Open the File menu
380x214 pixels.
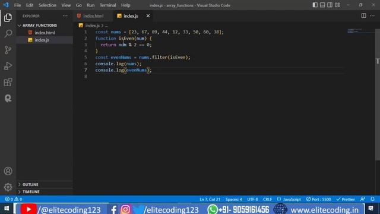tap(17, 5)
